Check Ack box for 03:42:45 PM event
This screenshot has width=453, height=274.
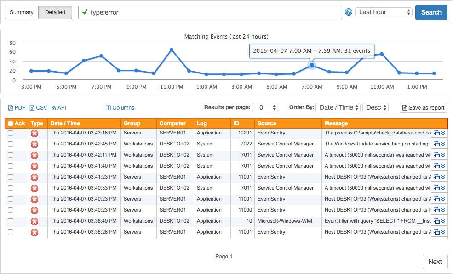(x=11, y=144)
